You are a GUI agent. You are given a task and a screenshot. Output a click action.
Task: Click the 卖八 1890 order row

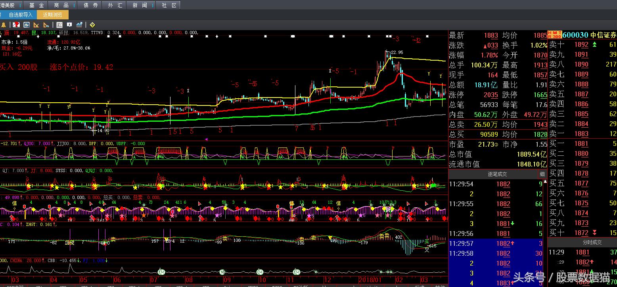[583, 64]
